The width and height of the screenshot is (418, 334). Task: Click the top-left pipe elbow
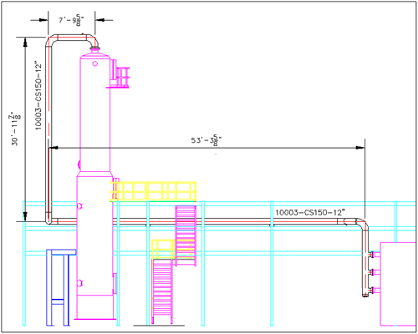[x=51, y=41]
